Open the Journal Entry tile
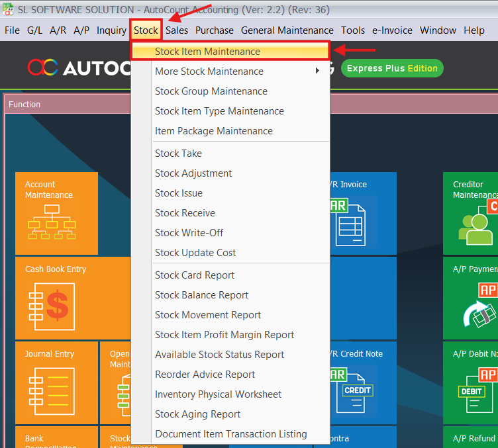This screenshot has height=448, width=498. (x=56, y=382)
